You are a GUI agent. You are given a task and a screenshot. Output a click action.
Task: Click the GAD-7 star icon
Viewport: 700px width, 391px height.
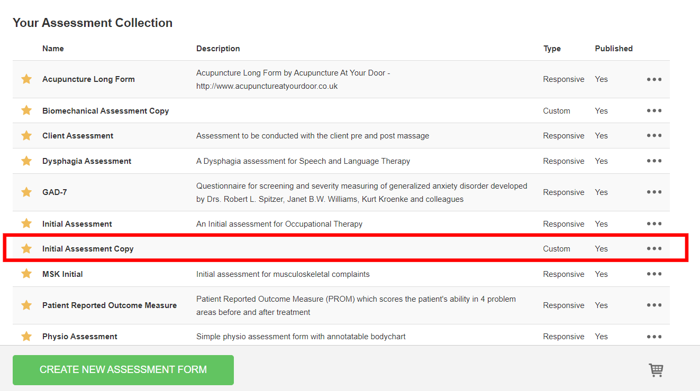coord(26,192)
